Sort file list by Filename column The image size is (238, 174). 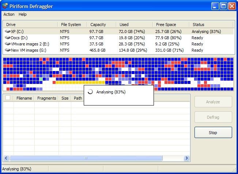tap(24, 98)
